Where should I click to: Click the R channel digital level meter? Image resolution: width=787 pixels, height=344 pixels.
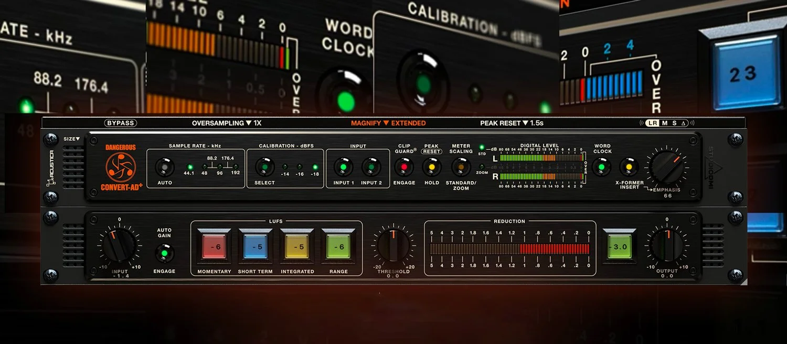[x=542, y=176]
